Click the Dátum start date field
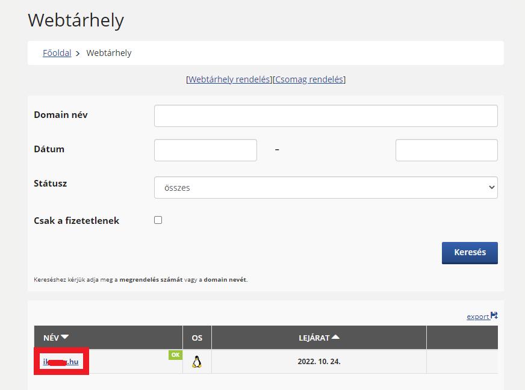Screen dimensions: 525x390 205,150
